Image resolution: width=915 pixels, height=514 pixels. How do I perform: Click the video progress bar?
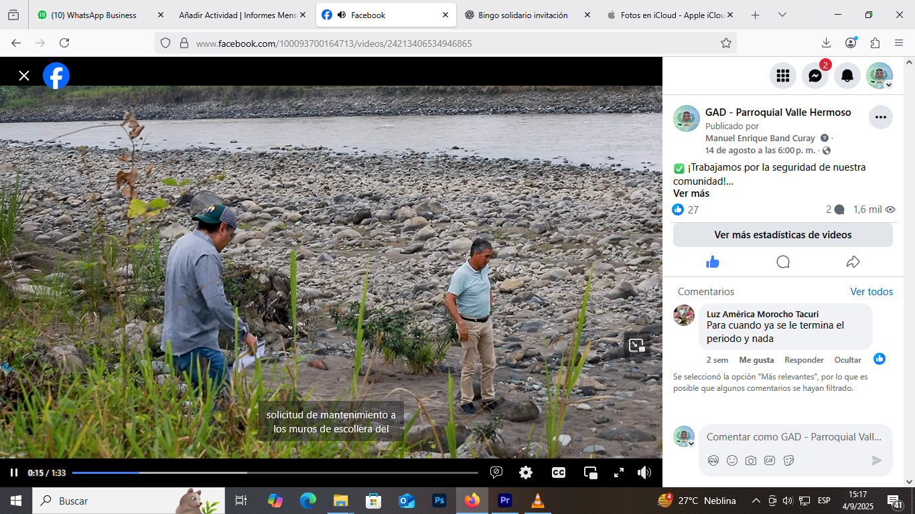(275, 473)
